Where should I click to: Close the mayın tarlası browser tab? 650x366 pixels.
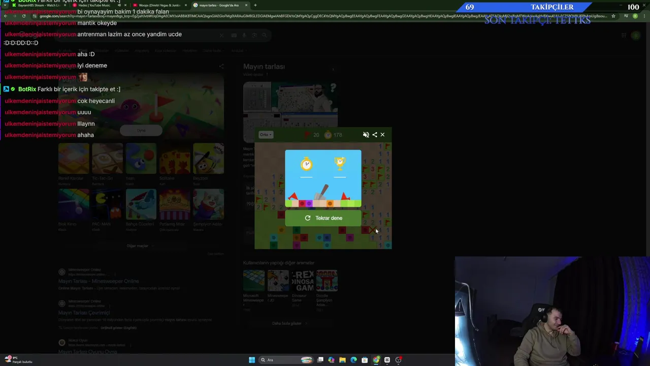[246, 5]
